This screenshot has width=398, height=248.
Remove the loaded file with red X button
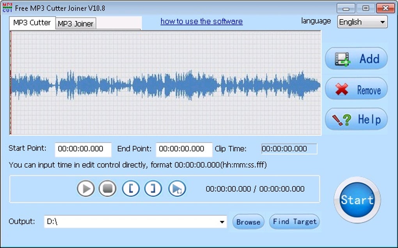tap(356, 89)
